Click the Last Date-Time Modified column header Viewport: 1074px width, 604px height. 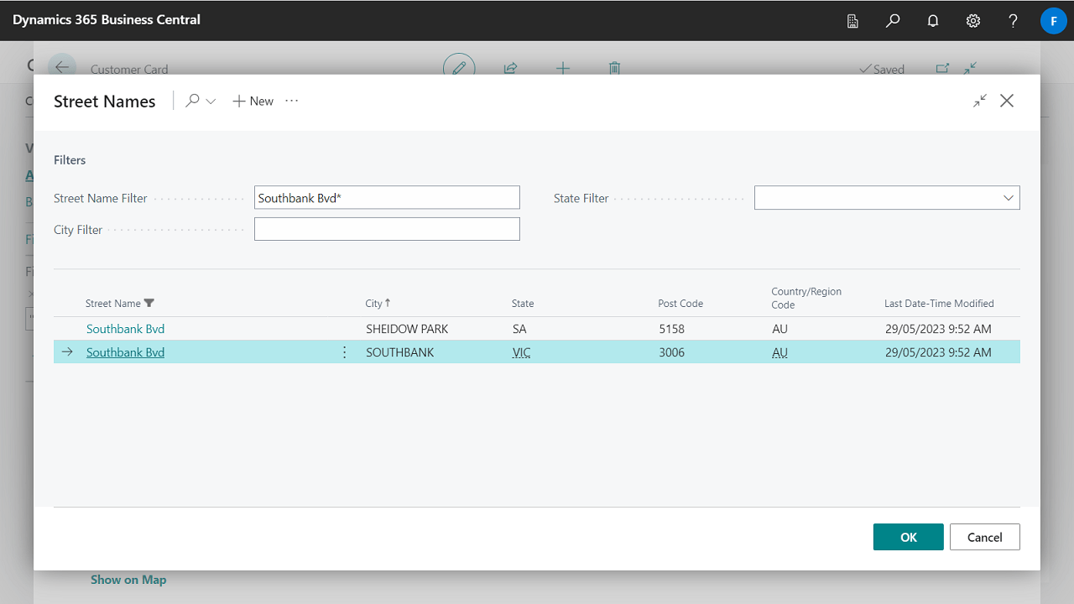click(x=939, y=304)
